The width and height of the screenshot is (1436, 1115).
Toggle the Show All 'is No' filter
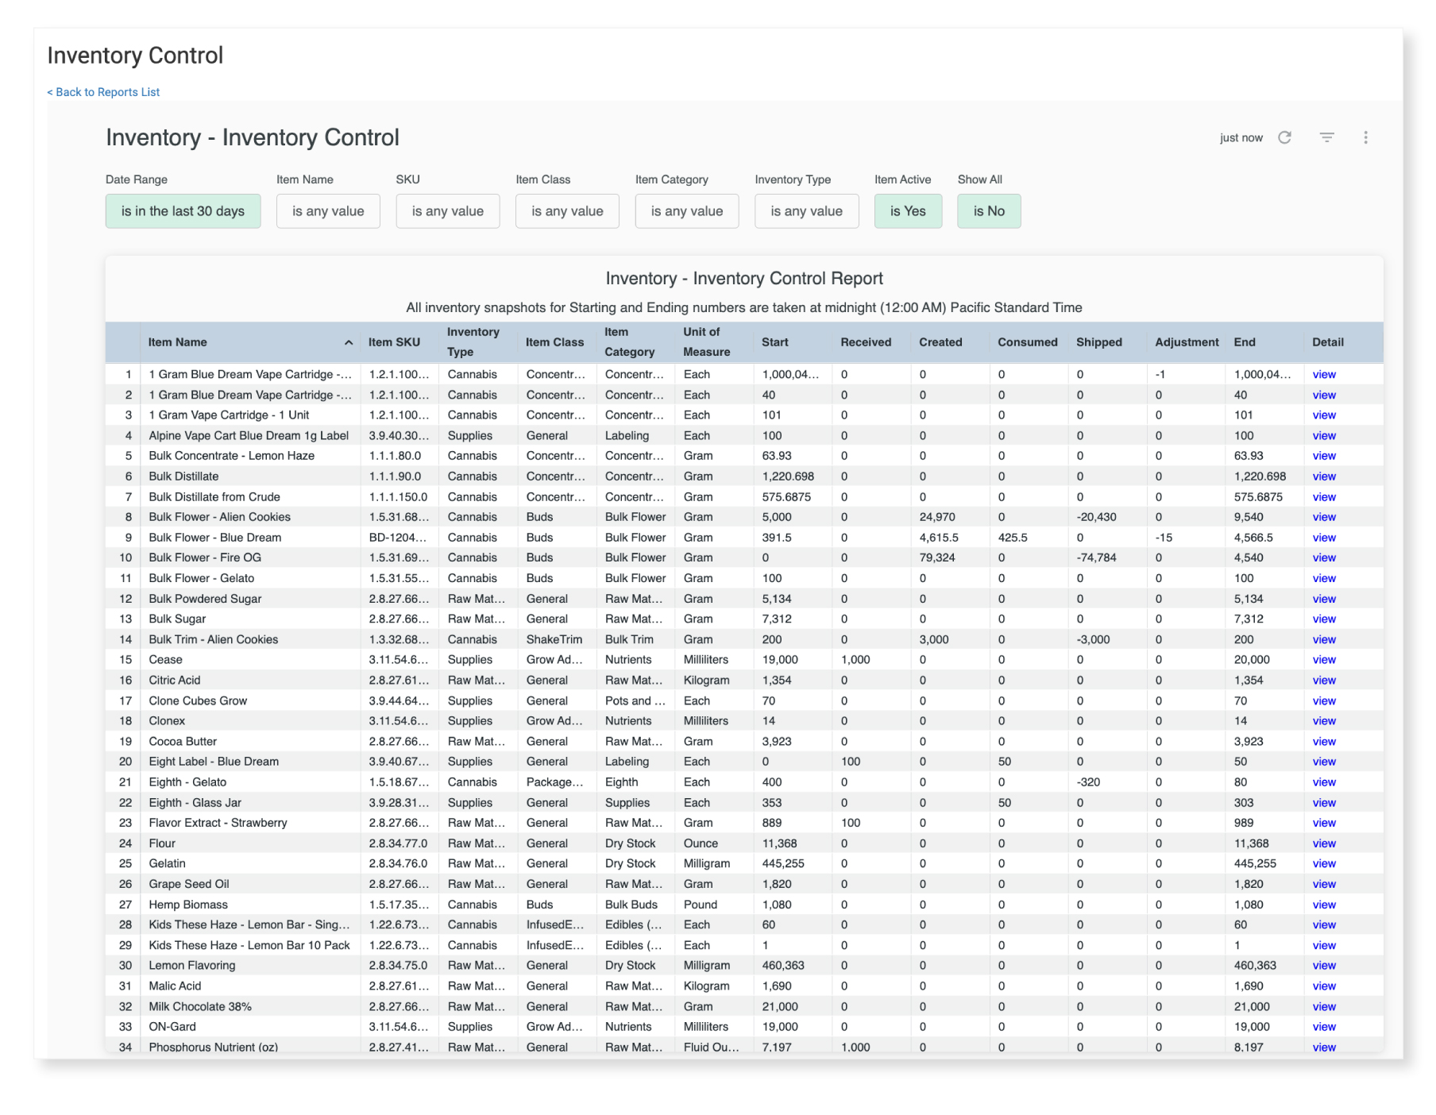tap(989, 211)
